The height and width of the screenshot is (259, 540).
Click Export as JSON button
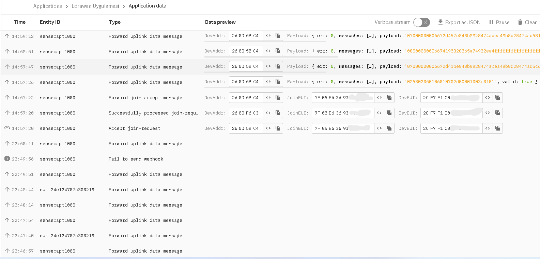(x=459, y=22)
